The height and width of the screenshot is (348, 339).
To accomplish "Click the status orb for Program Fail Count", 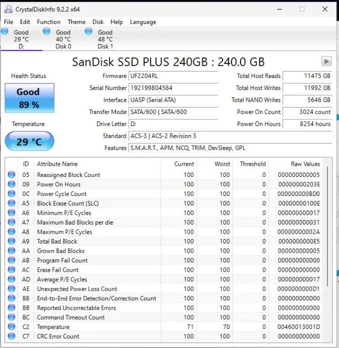I will (12, 260).
